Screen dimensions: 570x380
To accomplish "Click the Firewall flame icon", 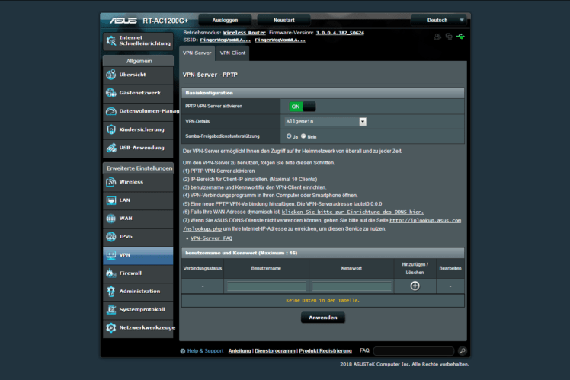I will 110,273.
